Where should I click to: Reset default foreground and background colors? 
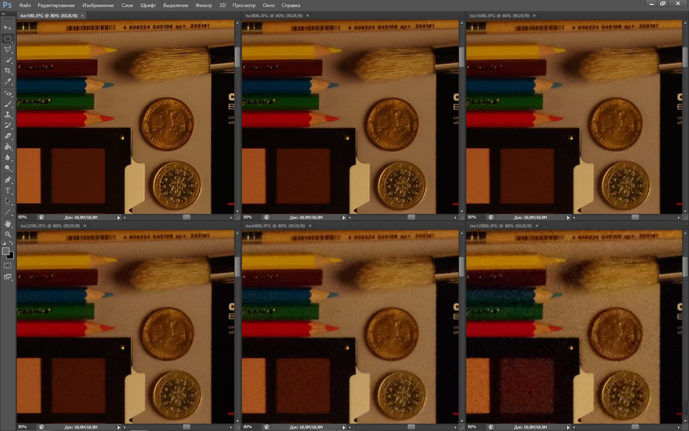tap(4, 243)
